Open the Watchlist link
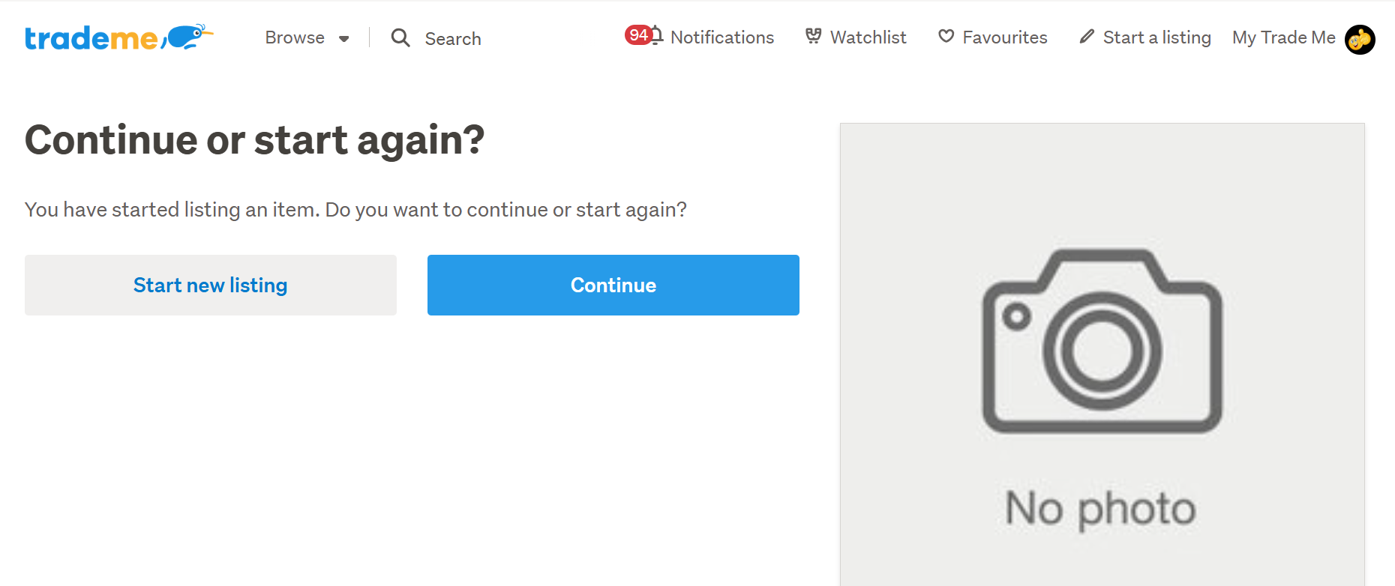Image resolution: width=1395 pixels, height=586 pixels. click(x=868, y=37)
